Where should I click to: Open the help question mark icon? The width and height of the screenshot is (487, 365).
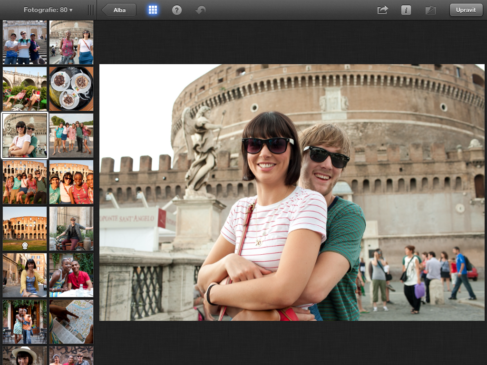(x=177, y=10)
